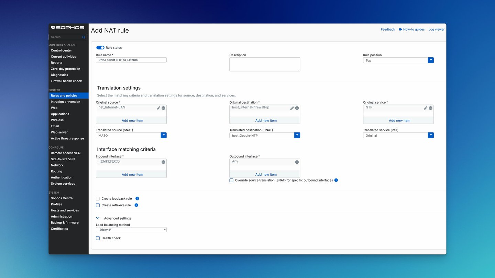Click the Feedback link
Viewport: 495px width, 278px height.
point(388,30)
